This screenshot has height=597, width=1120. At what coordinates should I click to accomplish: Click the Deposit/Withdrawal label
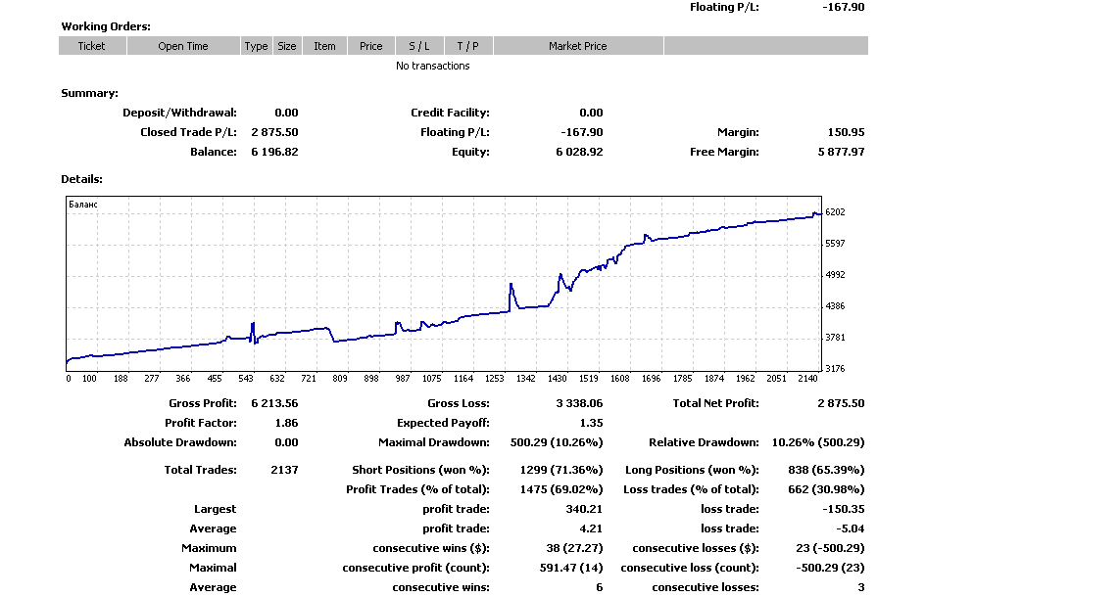pyautogui.click(x=179, y=112)
